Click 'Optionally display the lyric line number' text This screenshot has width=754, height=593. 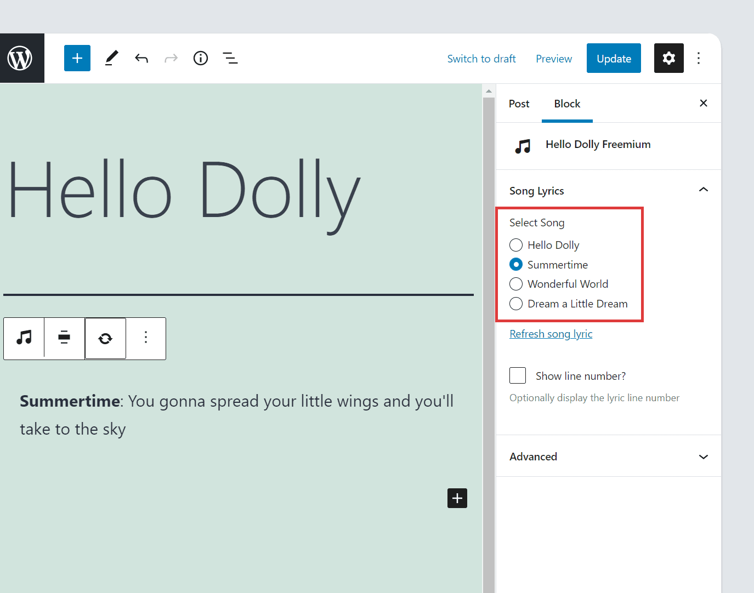(594, 398)
